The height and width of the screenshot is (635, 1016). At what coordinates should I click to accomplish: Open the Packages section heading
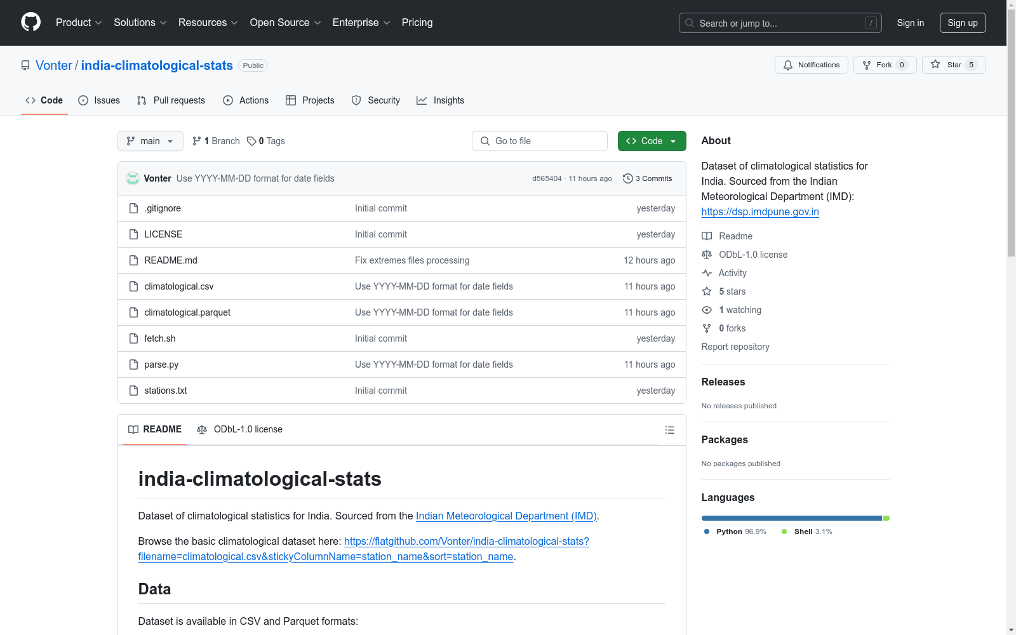[725, 439]
